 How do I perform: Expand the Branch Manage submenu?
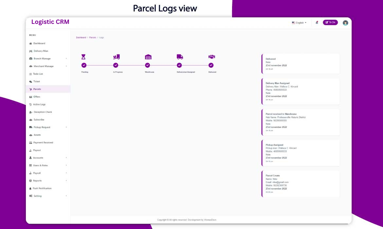[42, 59]
